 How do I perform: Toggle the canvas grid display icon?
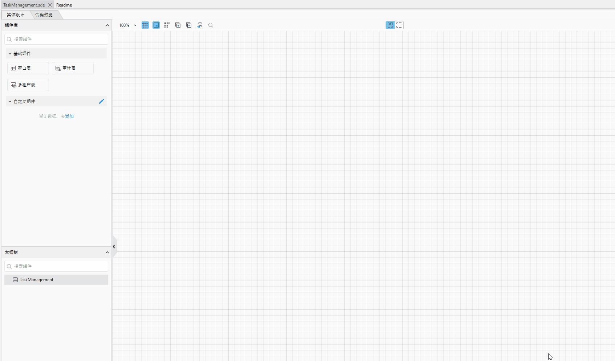(145, 25)
